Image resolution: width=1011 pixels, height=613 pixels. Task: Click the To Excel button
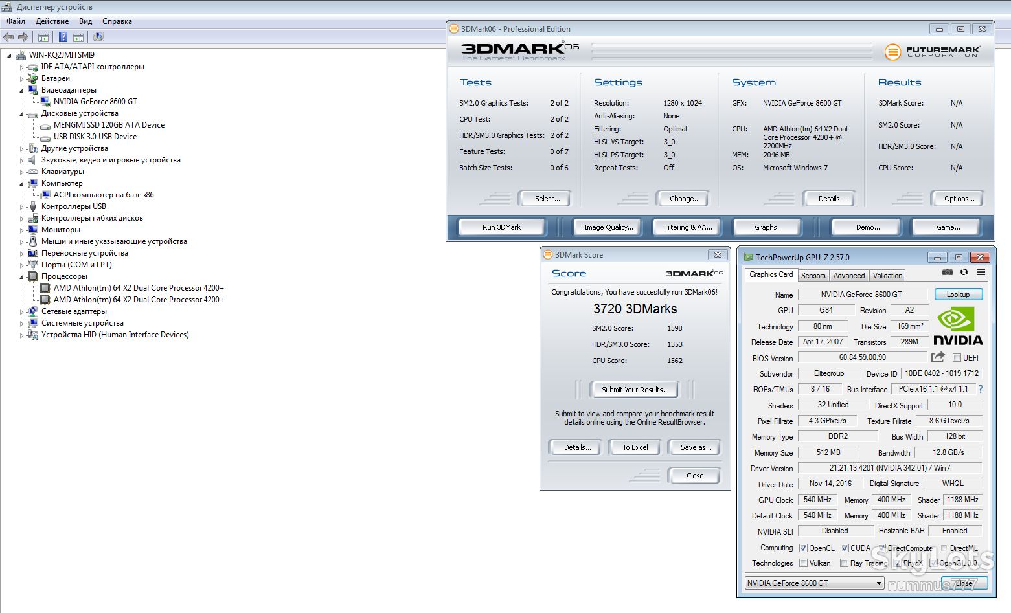coord(635,447)
